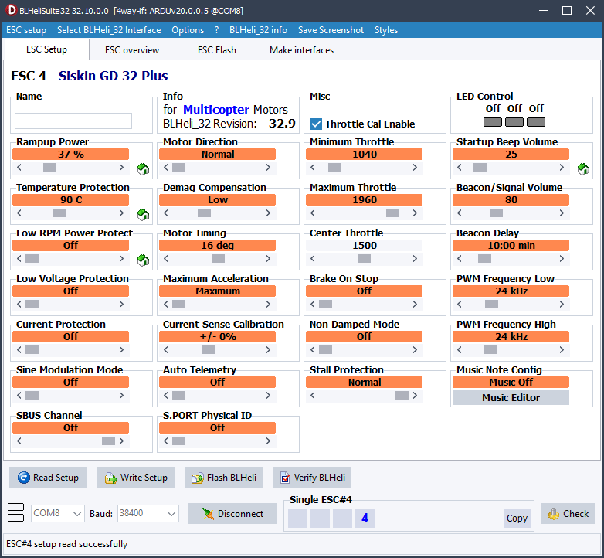Click the ESC Name input field
The image size is (604, 558).
click(73, 121)
